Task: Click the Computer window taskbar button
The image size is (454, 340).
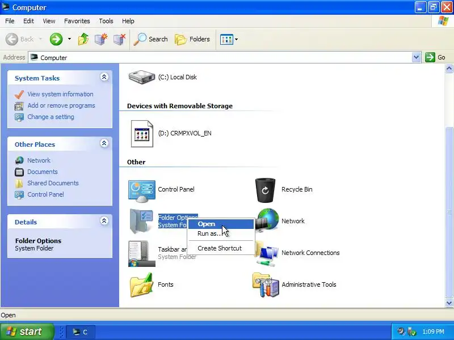Action: (81, 332)
